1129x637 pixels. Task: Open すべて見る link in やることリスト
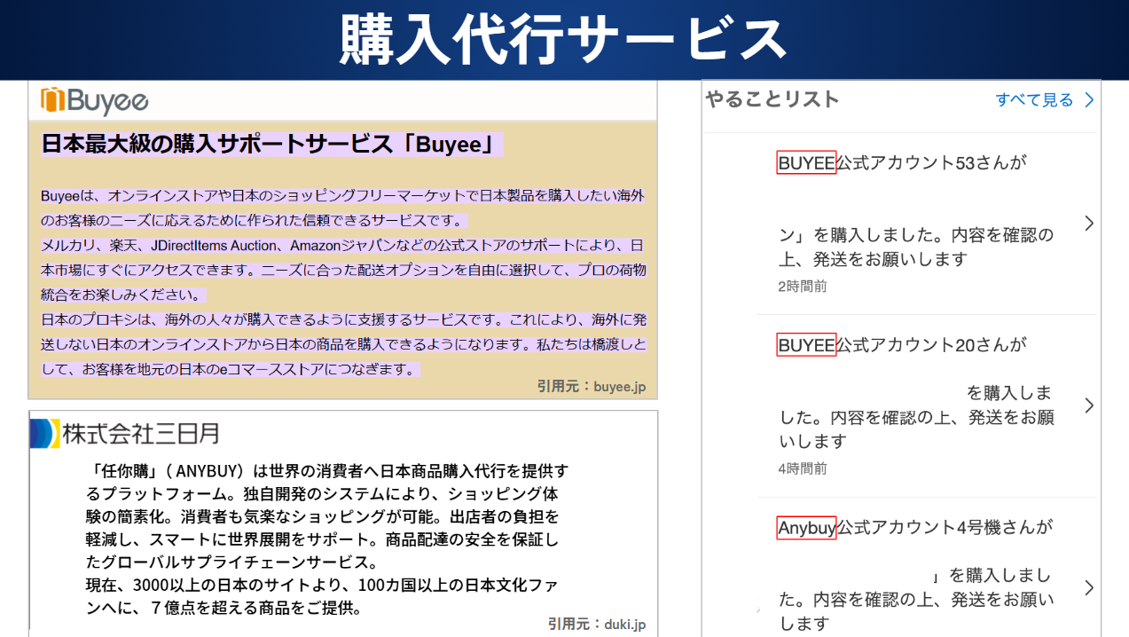1034,100
